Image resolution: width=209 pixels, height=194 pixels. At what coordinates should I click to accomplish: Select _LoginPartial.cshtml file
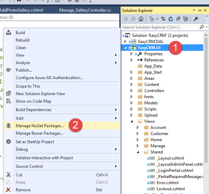pyautogui.click(x=175, y=170)
